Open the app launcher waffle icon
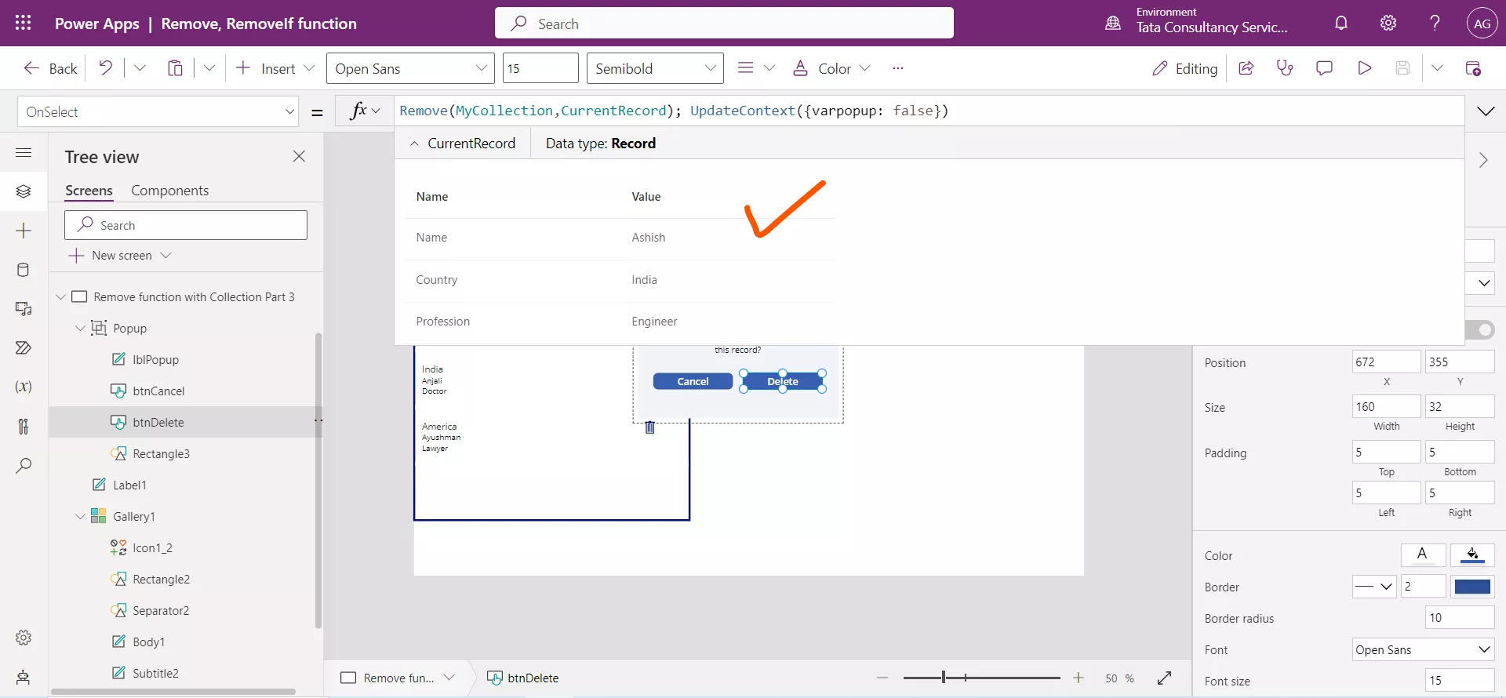The width and height of the screenshot is (1506, 698). pyautogui.click(x=24, y=23)
